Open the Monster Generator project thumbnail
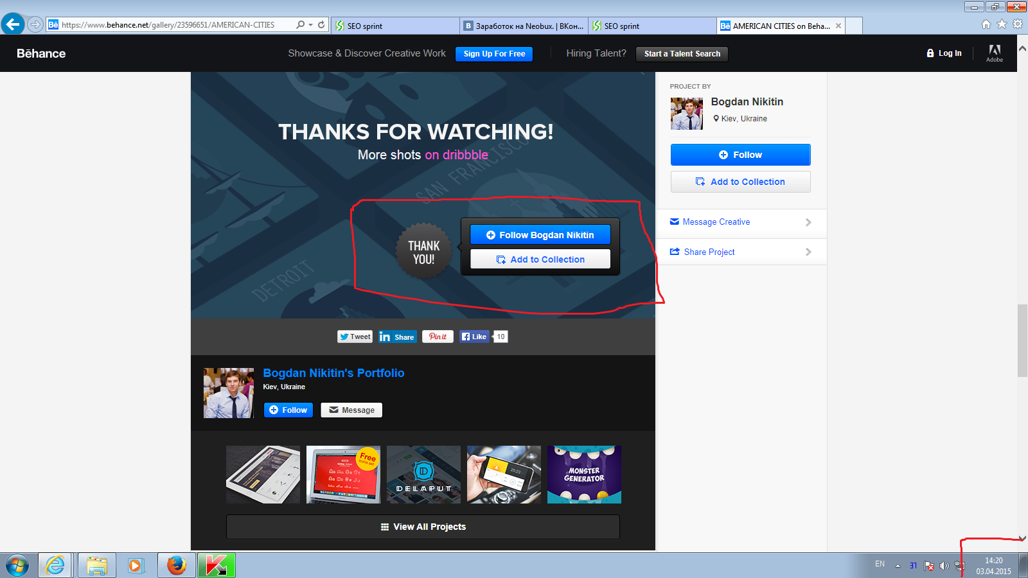This screenshot has width=1028, height=578. (x=584, y=475)
